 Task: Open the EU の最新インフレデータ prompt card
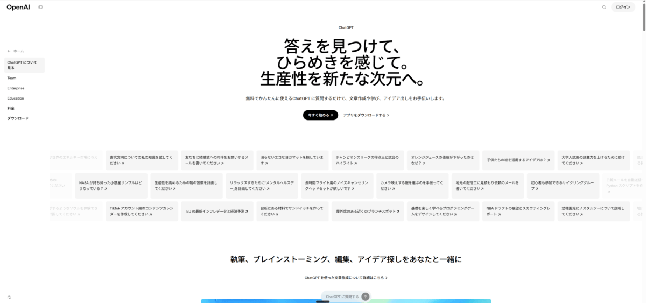click(217, 211)
